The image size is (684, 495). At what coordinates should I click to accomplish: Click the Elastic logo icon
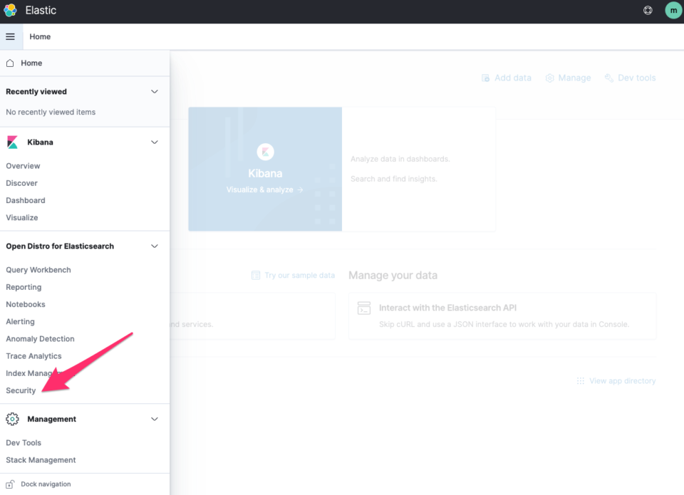point(10,10)
